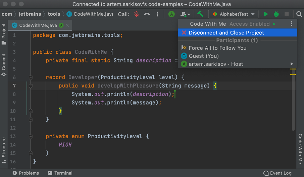
Task: Close the CodeWithMe.java editor tab
Action: pos(67,25)
